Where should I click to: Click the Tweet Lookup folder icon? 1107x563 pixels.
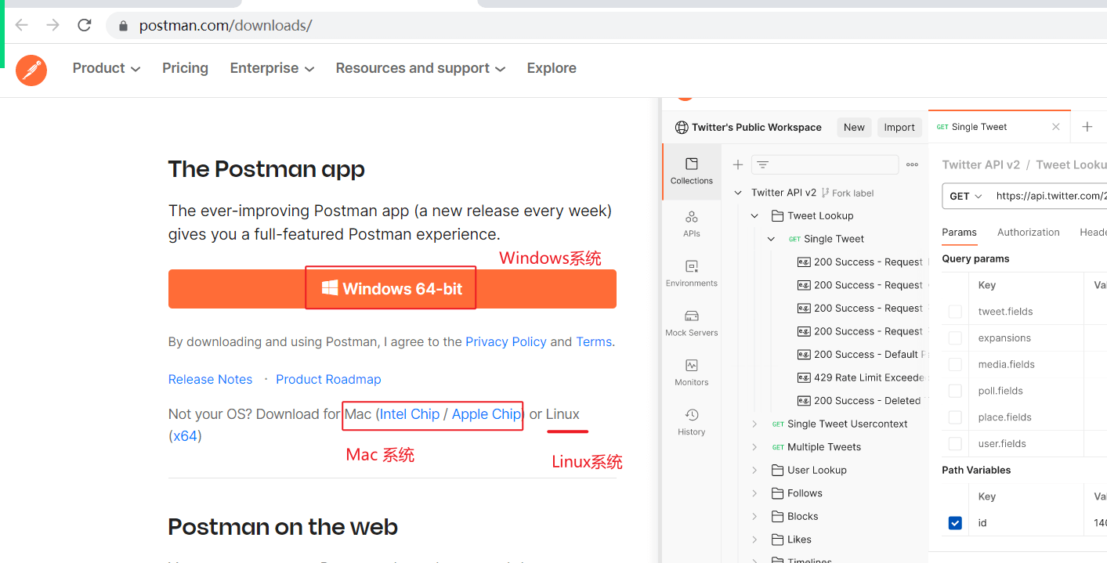(x=777, y=216)
